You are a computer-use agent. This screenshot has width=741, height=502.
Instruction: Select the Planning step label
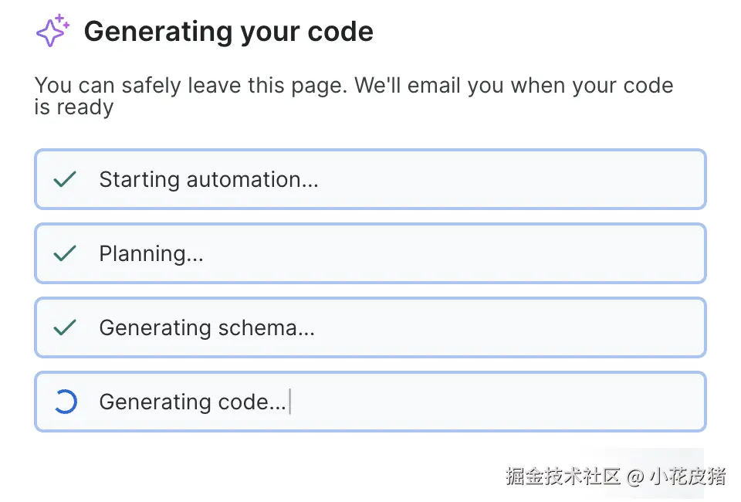[x=151, y=253]
